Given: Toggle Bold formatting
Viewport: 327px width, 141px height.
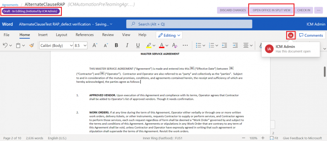Looking at the screenshot, I should point(116,45).
